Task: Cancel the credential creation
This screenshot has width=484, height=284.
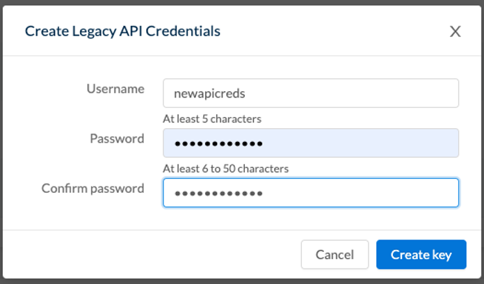Action: tap(334, 254)
